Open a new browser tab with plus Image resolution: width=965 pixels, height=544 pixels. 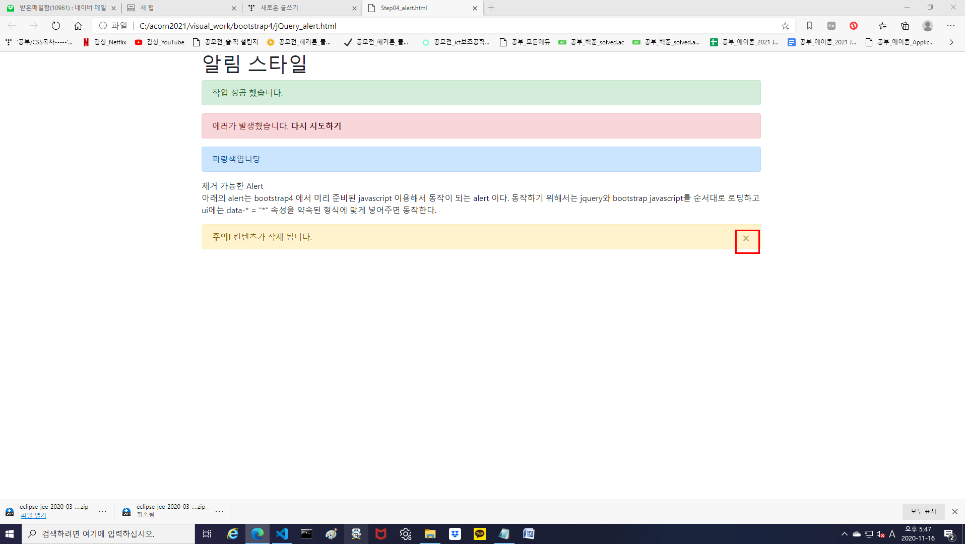(491, 8)
